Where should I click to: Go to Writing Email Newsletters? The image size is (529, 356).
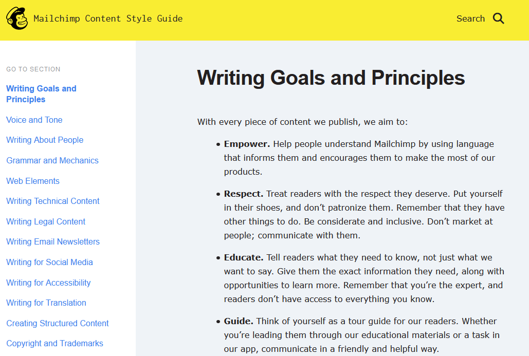[x=53, y=241]
